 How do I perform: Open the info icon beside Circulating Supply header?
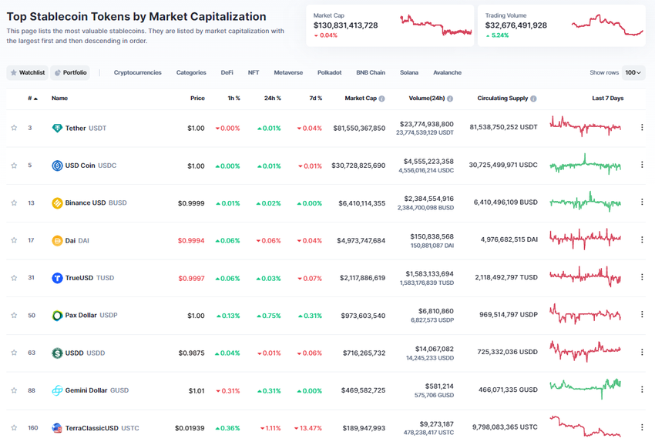point(533,99)
